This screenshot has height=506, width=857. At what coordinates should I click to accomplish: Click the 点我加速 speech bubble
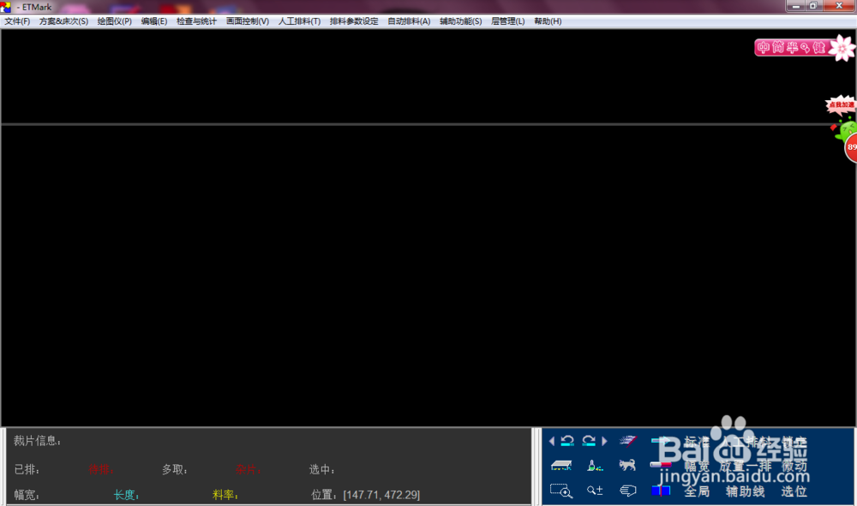pyautogui.click(x=841, y=104)
